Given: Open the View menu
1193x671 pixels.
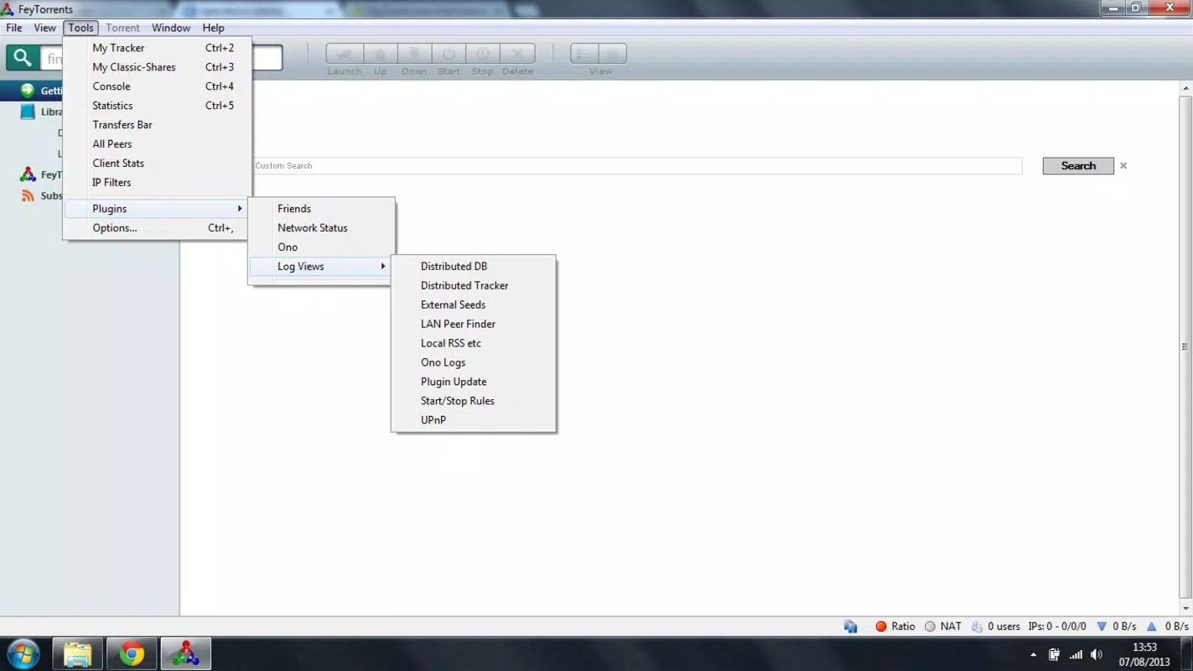Looking at the screenshot, I should [x=45, y=28].
